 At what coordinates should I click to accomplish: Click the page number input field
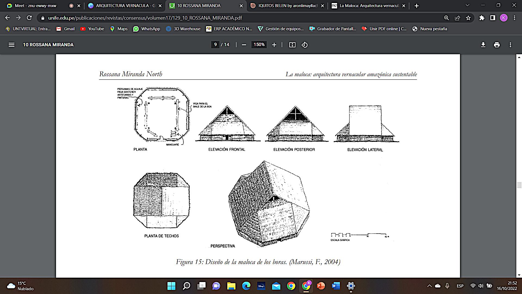click(x=215, y=45)
